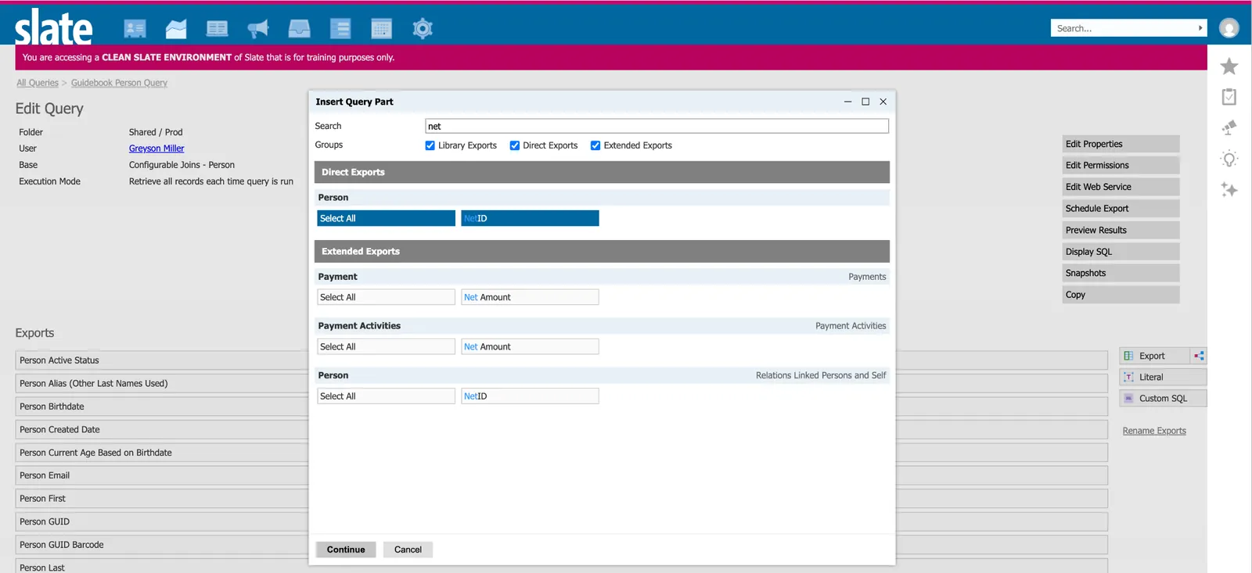Open the gear settings icon
The height and width of the screenshot is (573, 1252).
coord(423,29)
